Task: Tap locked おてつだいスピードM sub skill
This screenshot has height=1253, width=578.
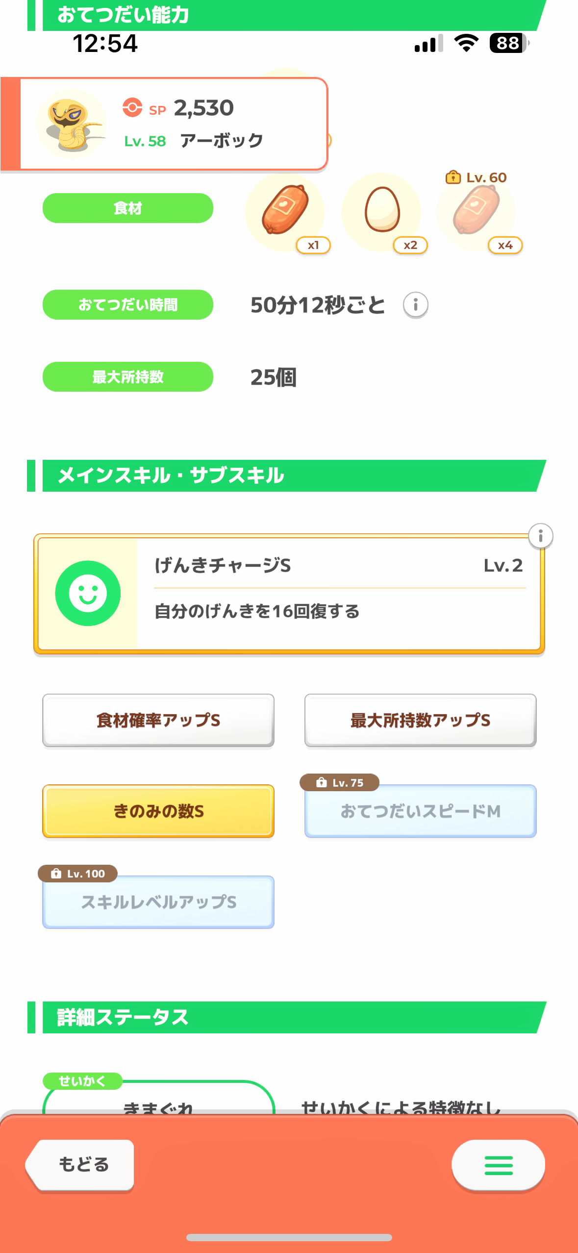Action: pyautogui.click(x=420, y=811)
